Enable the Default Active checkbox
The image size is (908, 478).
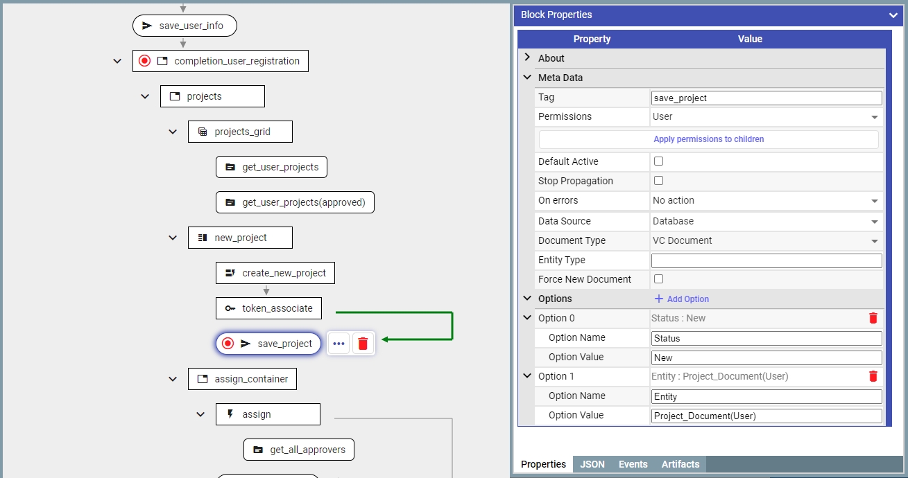click(x=659, y=161)
